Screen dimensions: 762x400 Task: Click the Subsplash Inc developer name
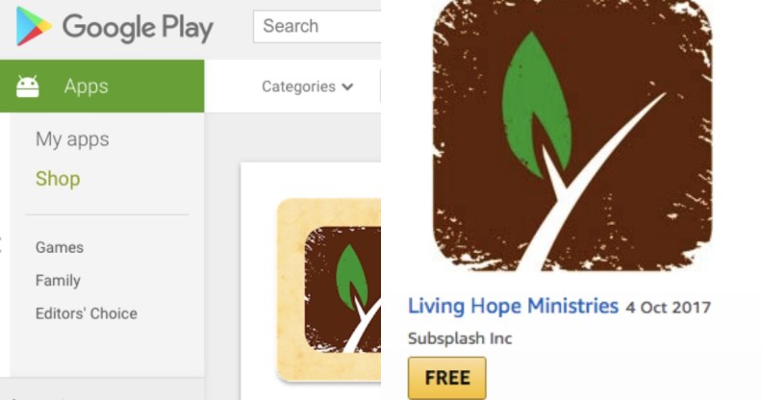point(460,338)
